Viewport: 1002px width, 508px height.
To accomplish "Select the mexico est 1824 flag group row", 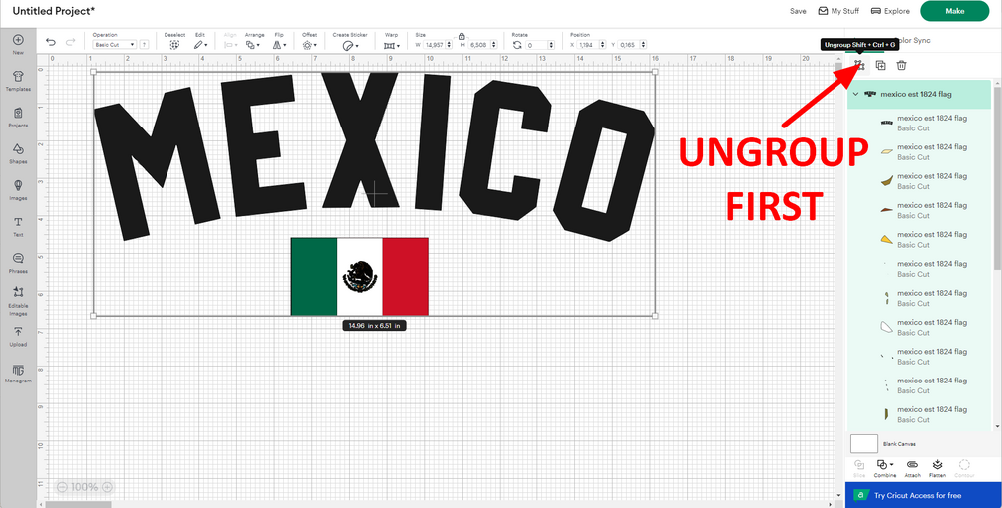I will coord(919,94).
